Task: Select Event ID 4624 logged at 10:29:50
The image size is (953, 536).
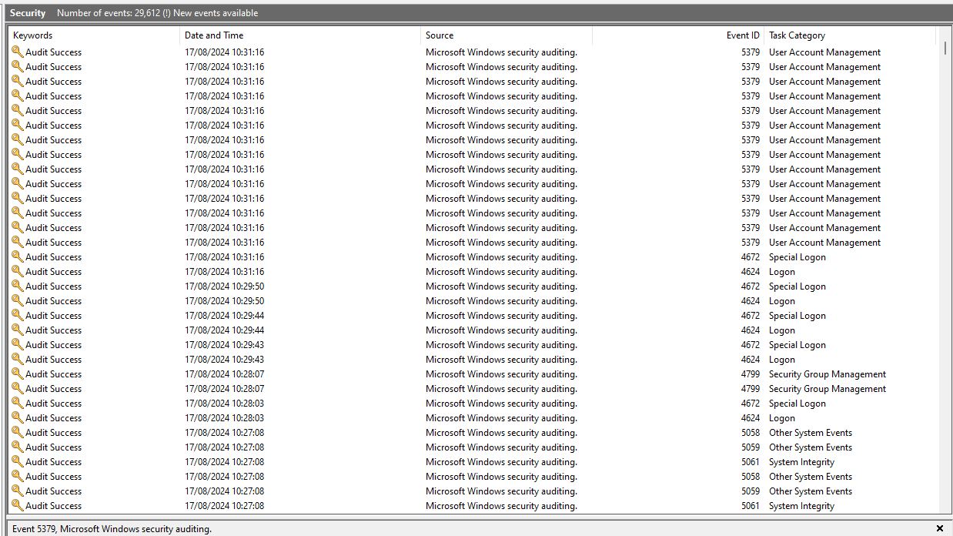Action: [x=750, y=301]
